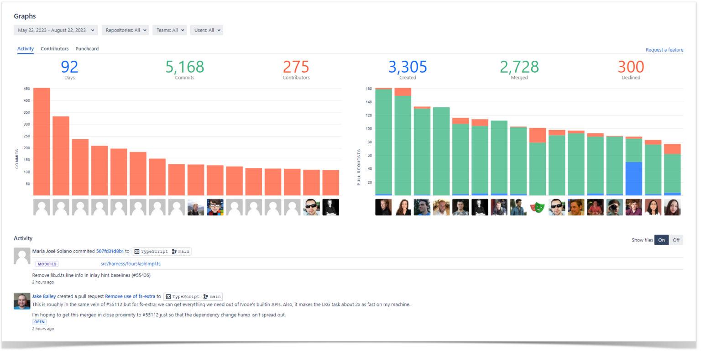701x352 pixels.
Task: Open the Teams: All dropdown
Action: (x=169, y=30)
